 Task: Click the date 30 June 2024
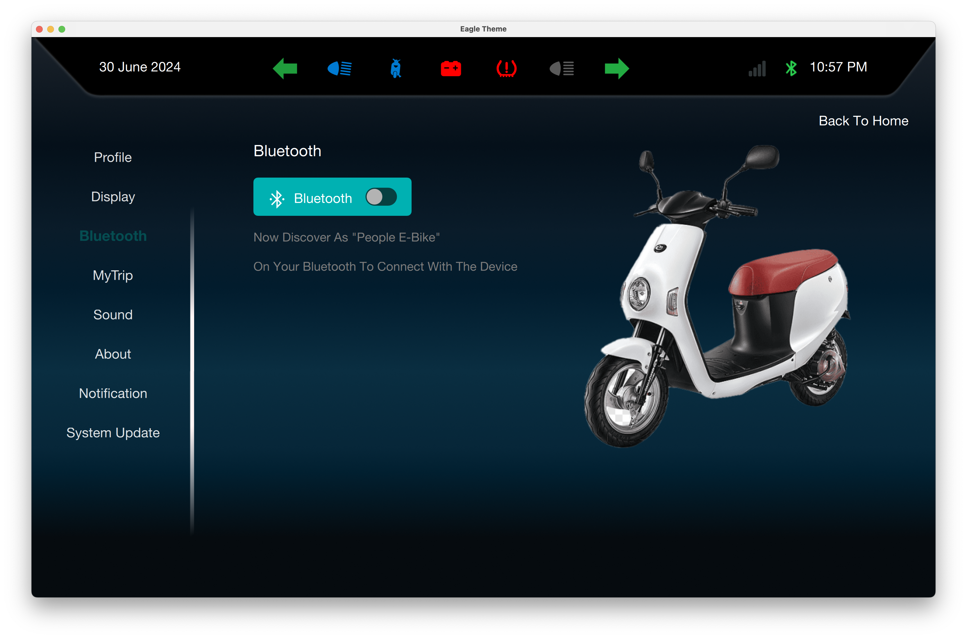(x=140, y=67)
